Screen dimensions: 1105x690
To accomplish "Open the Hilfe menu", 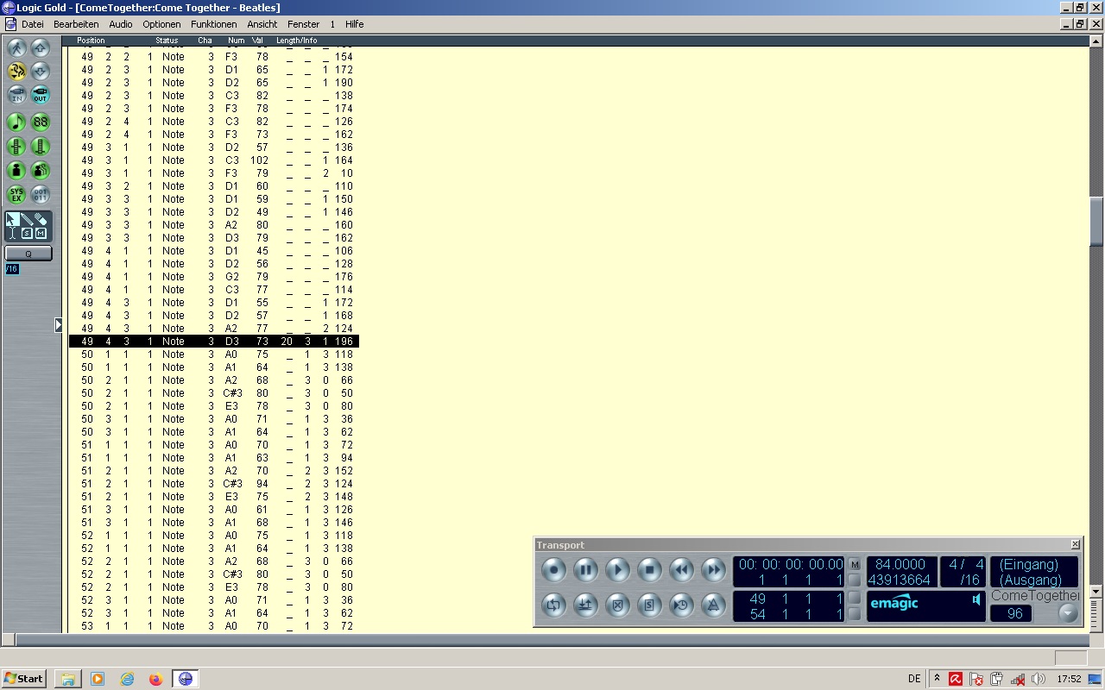I will pyautogui.click(x=355, y=24).
